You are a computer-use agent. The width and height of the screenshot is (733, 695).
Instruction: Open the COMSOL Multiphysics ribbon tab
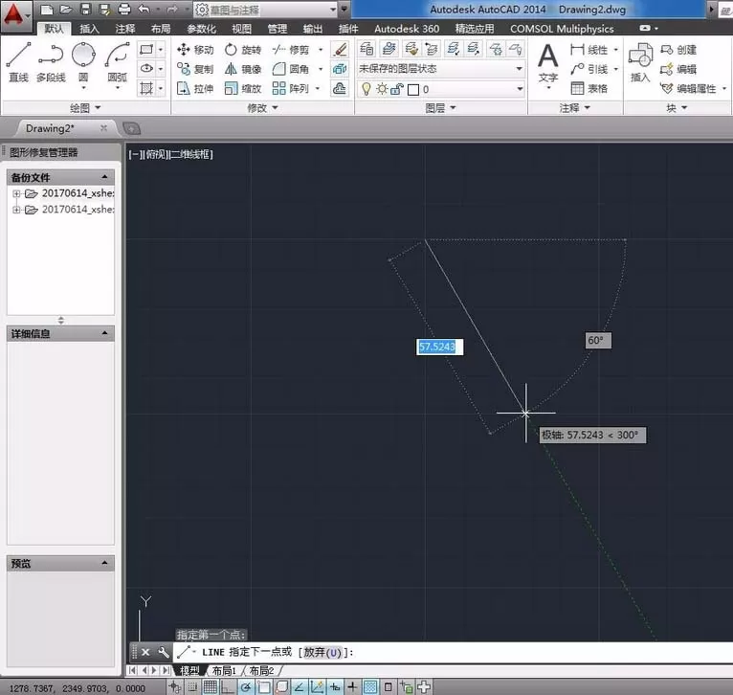(562, 29)
